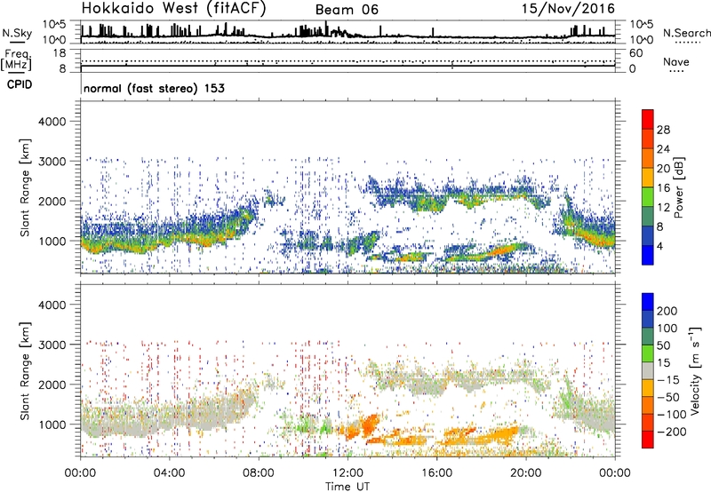Viewport: 711px width, 492px height.
Task: Click 'Slant Range [km]' label of velocity panel
Action: coord(25,371)
